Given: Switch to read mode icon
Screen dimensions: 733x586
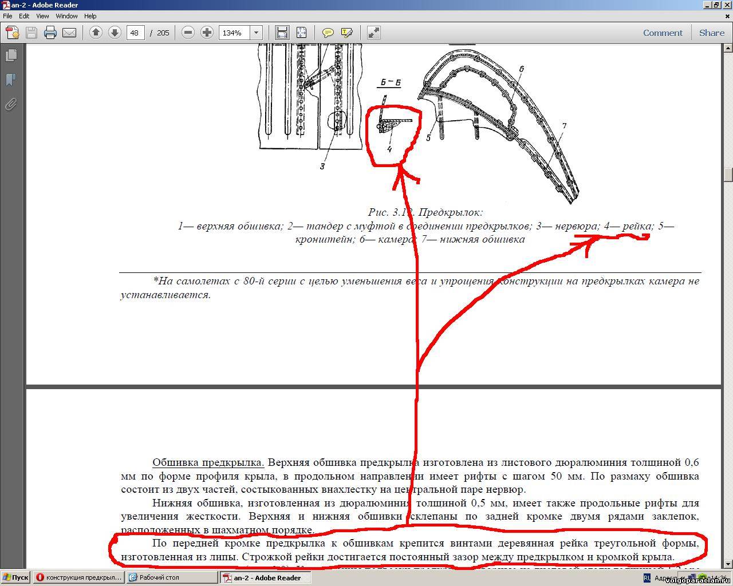Looking at the screenshot, I should pos(373,33).
